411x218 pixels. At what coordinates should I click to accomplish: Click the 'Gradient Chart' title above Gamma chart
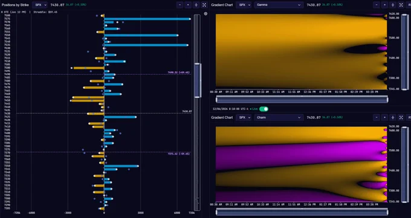click(x=222, y=5)
